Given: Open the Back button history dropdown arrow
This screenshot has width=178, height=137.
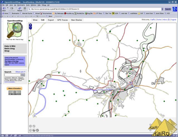Looking at the screenshot, I should coord(8,8).
